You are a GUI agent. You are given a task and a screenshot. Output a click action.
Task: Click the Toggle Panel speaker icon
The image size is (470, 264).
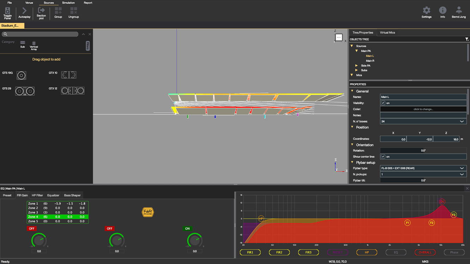[x=7, y=11]
